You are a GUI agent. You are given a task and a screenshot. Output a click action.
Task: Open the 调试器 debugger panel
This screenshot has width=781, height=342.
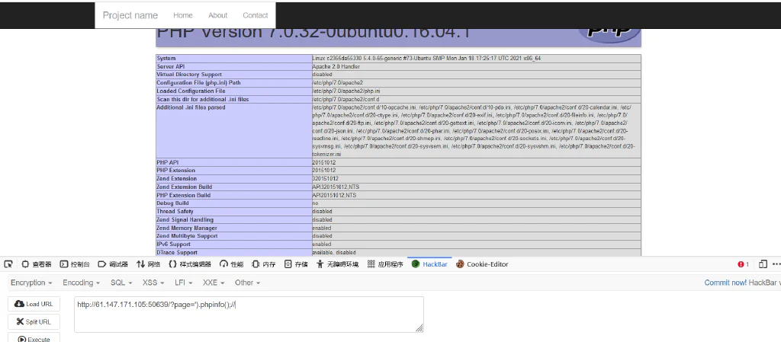tap(113, 264)
